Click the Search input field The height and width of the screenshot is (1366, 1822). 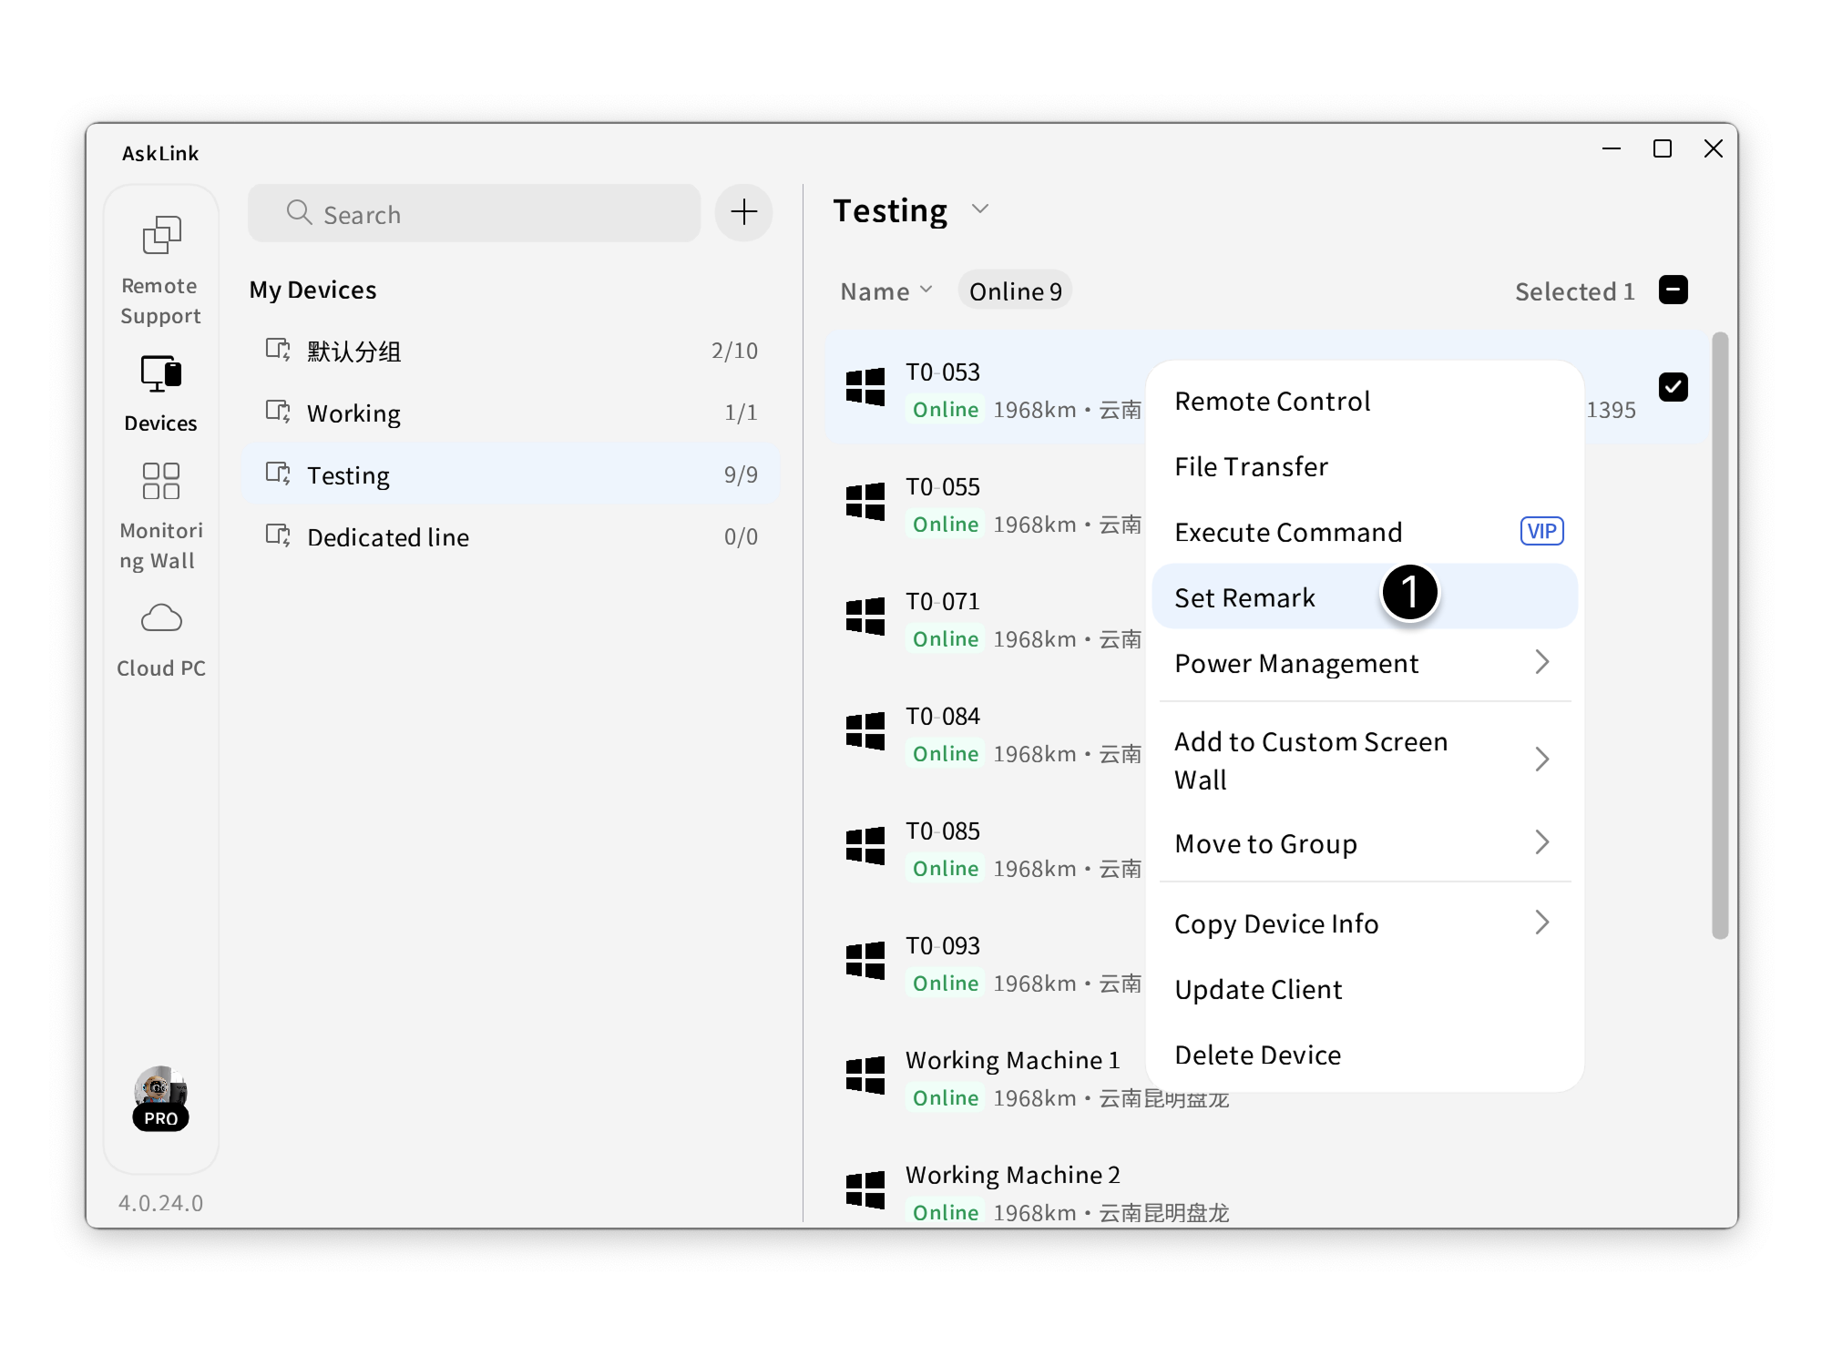pos(474,214)
